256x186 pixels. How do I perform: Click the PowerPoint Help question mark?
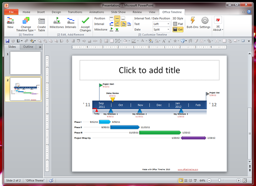coord(249,12)
